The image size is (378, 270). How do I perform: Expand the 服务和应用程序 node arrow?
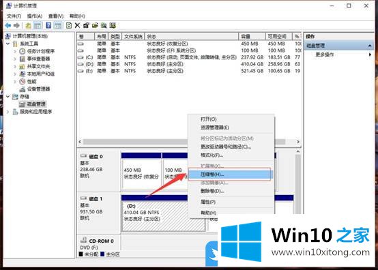tap(8, 112)
